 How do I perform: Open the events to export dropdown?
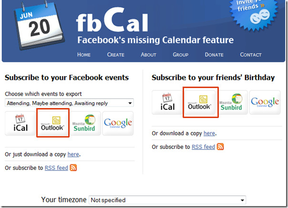[x=69, y=103]
